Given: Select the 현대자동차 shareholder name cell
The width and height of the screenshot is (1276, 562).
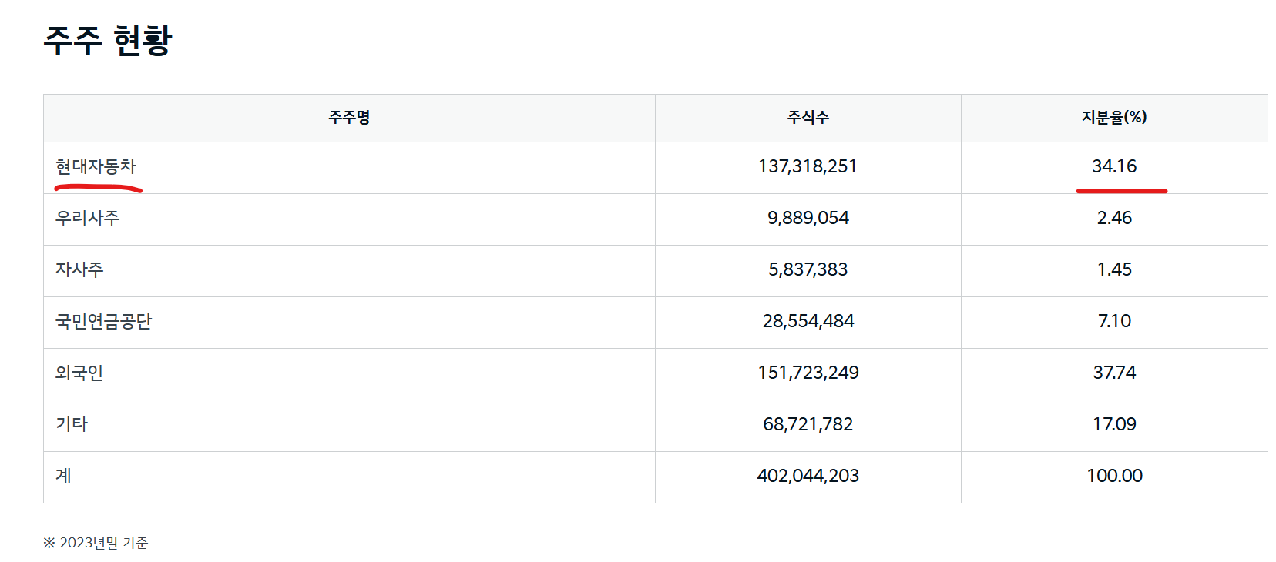Looking at the screenshot, I should pyautogui.click(x=96, y=166).
